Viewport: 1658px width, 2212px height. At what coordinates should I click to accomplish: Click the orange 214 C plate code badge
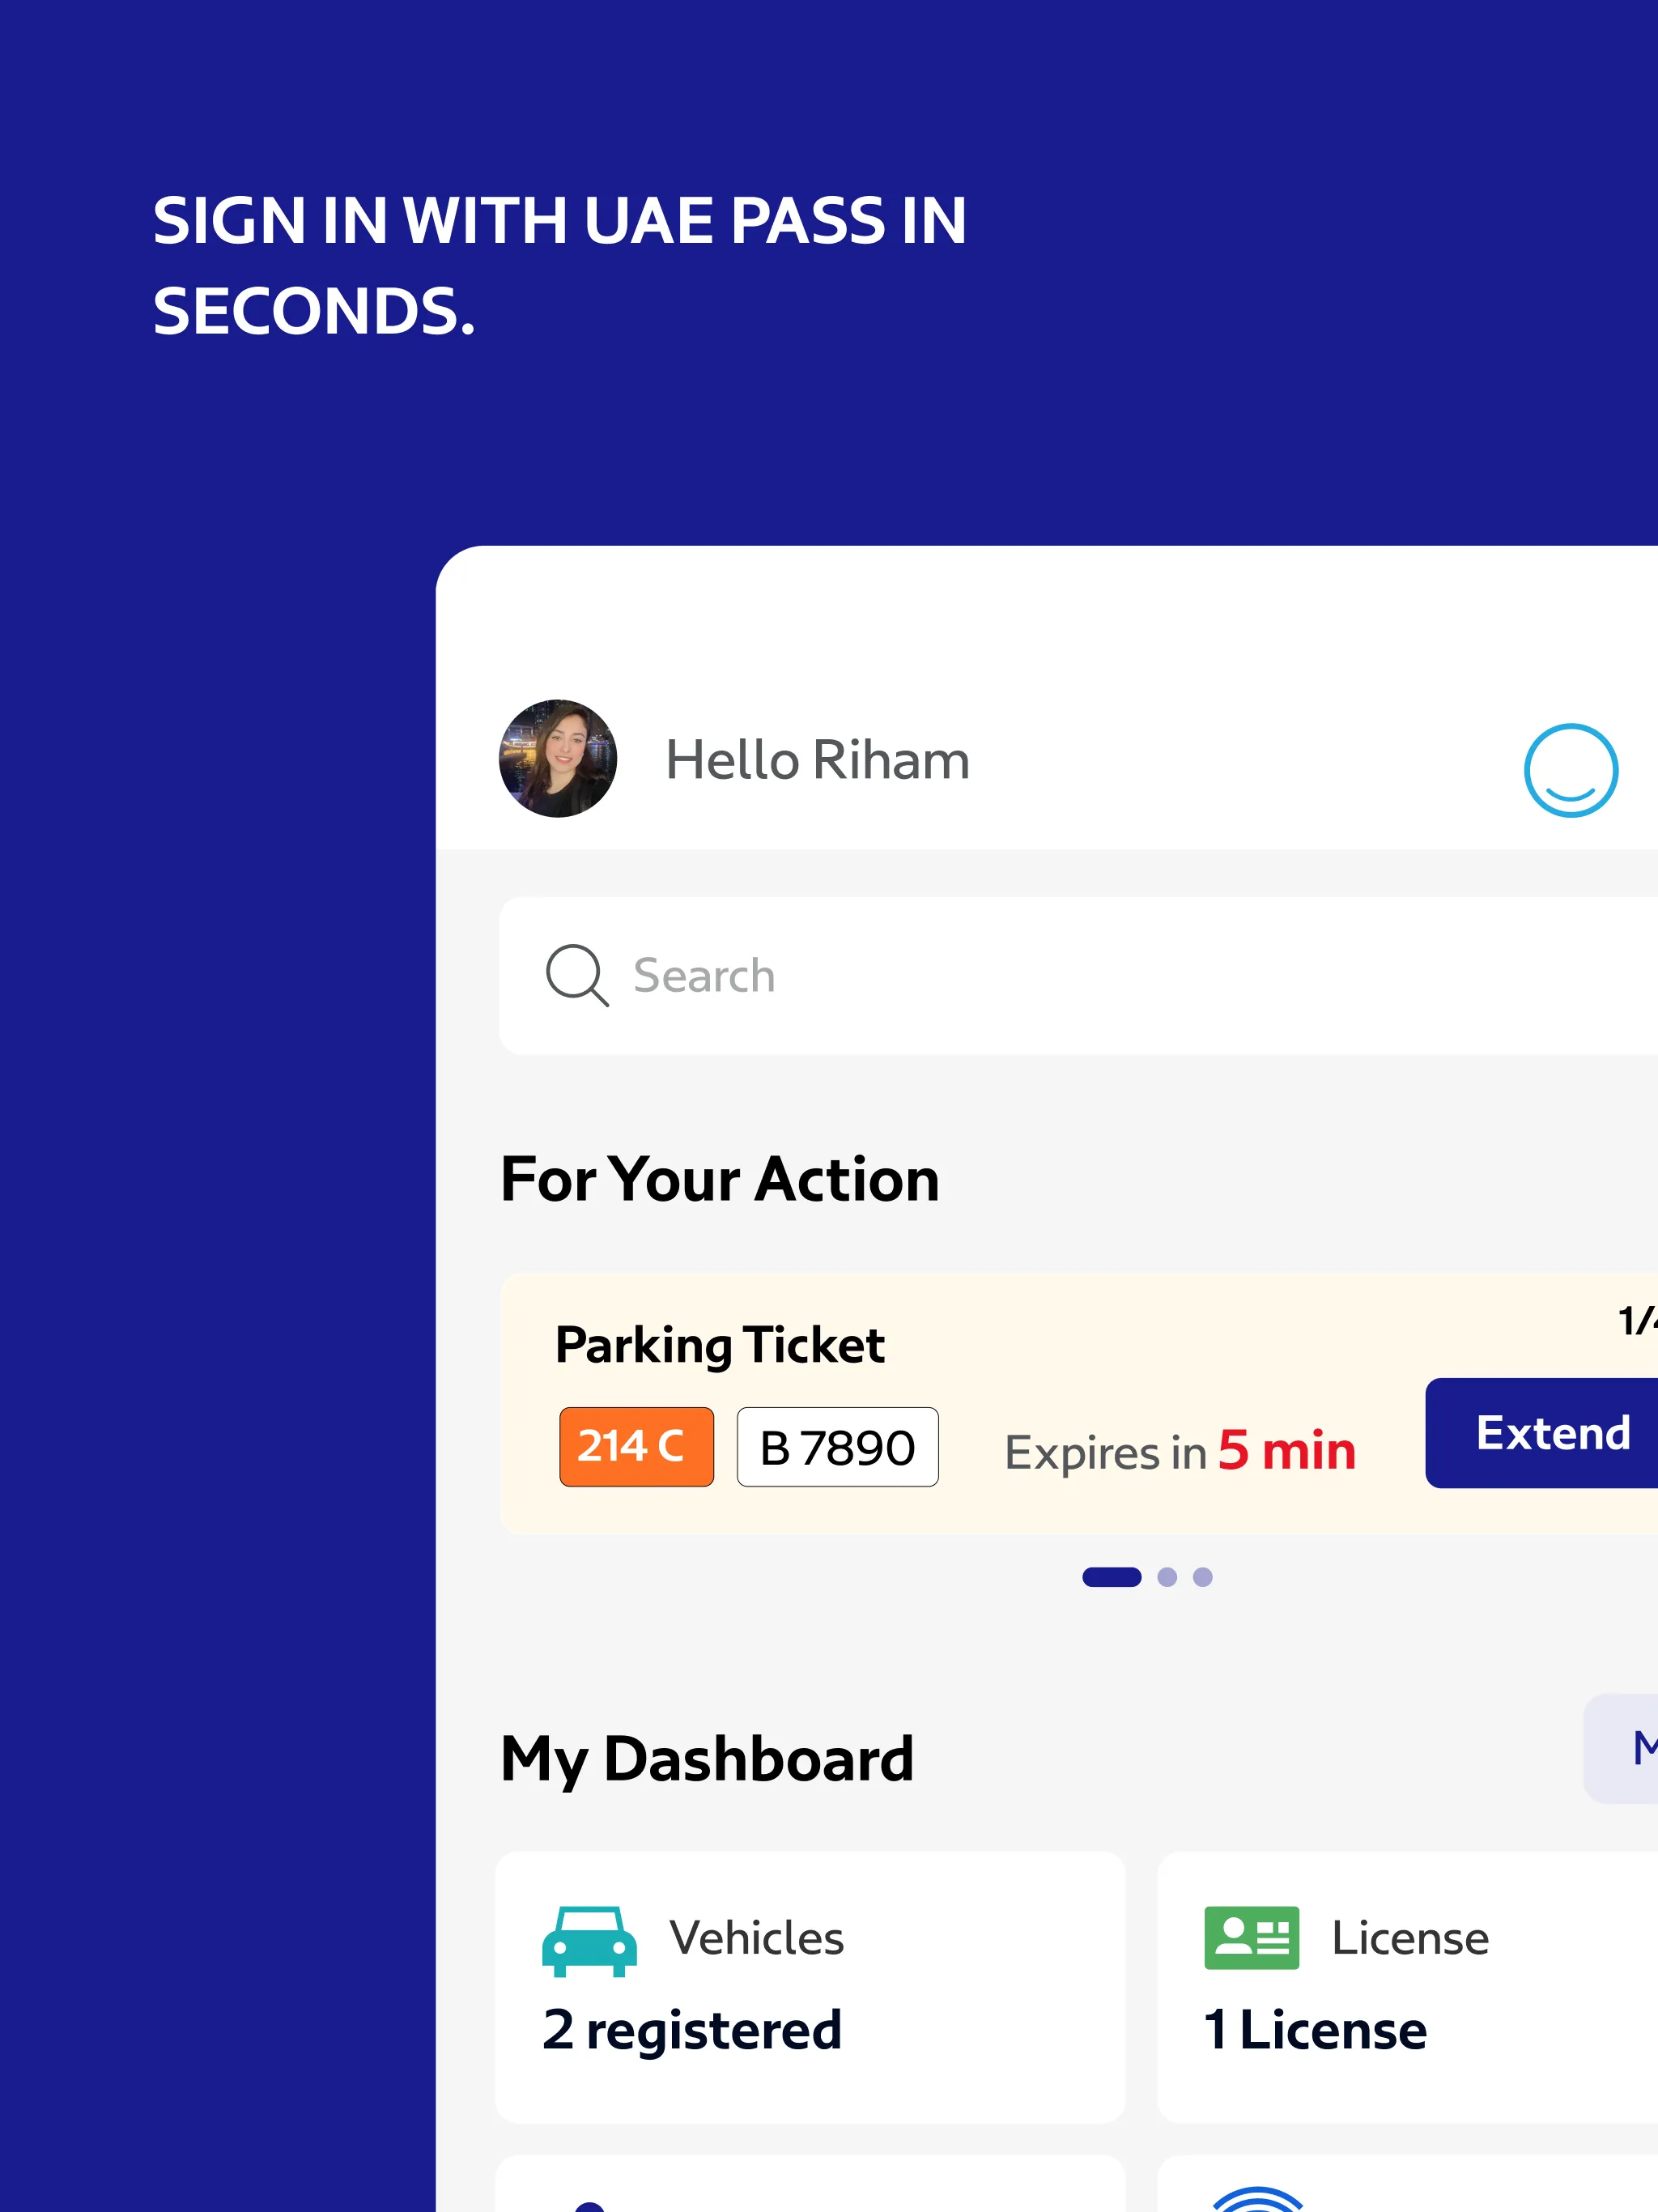click(636, 1446)
